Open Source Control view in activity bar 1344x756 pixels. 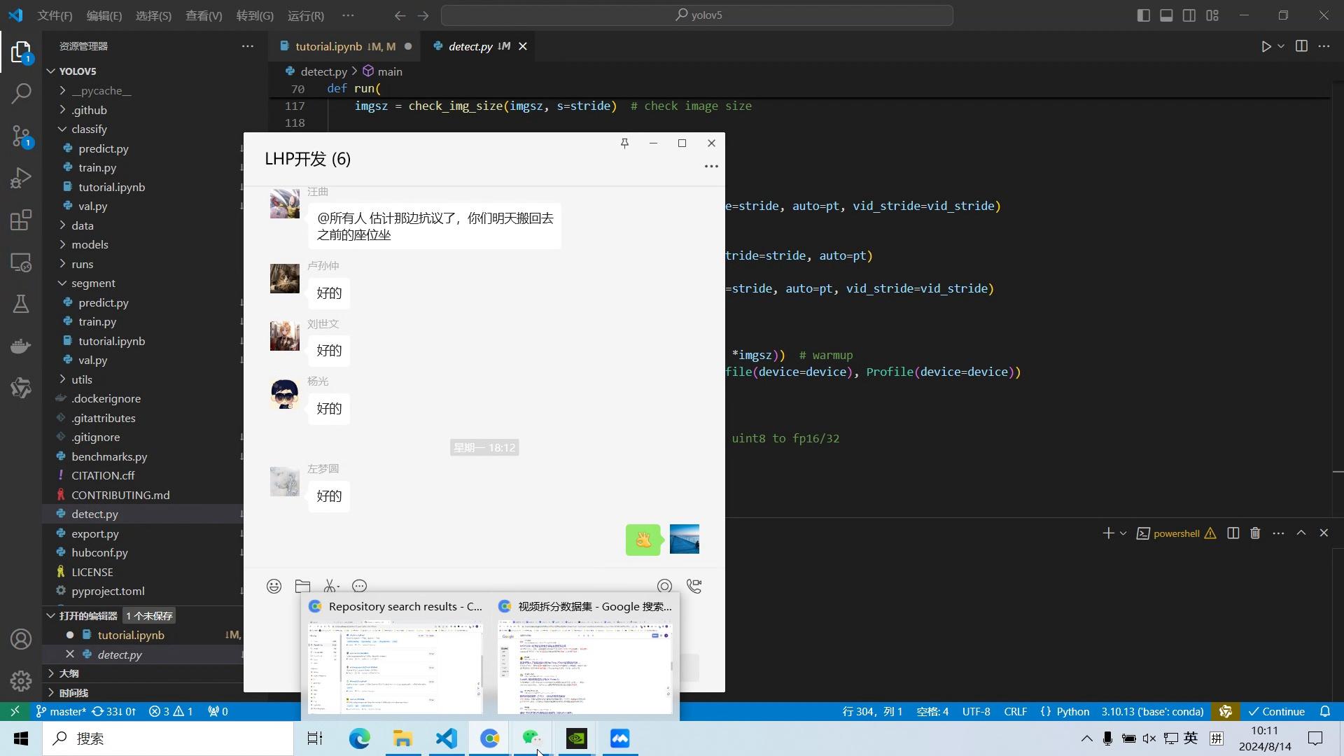click(x=21, y=136)
